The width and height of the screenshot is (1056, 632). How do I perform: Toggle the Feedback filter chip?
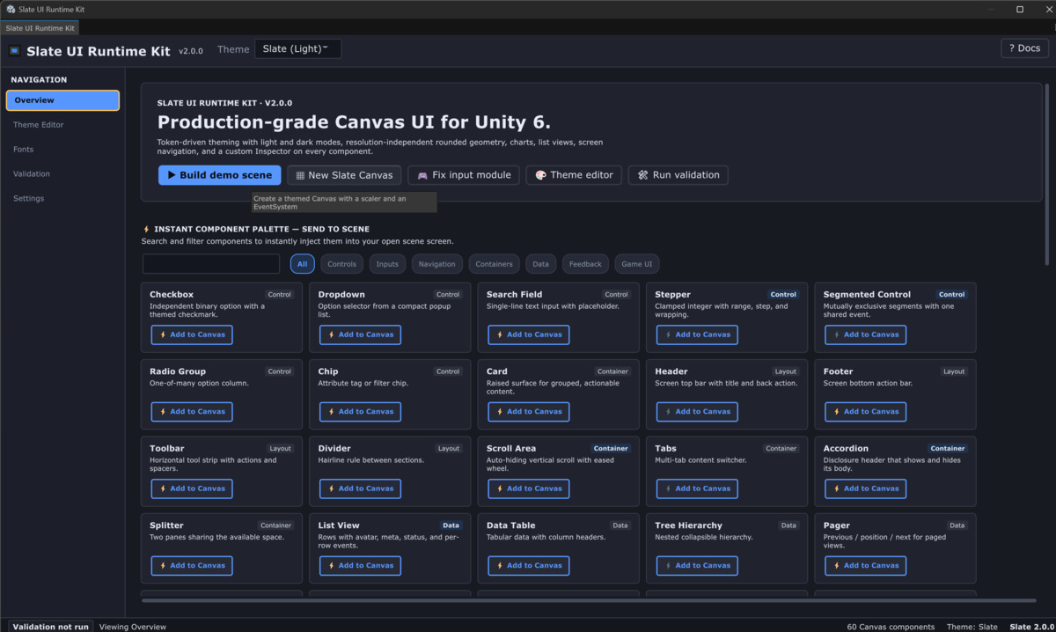(x=585, y=264)
